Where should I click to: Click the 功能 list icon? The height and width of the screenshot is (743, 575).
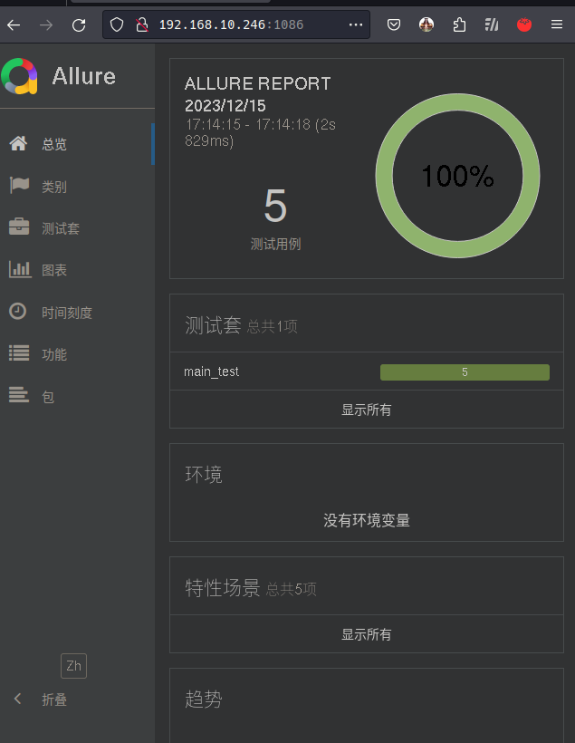click(19, 353)
